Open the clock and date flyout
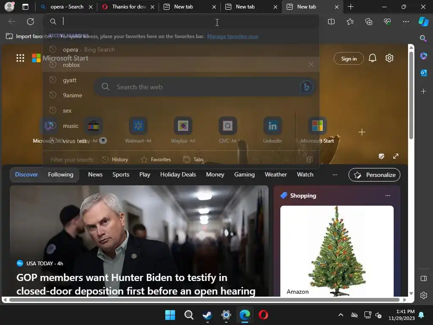 click(x=401, y=315)
